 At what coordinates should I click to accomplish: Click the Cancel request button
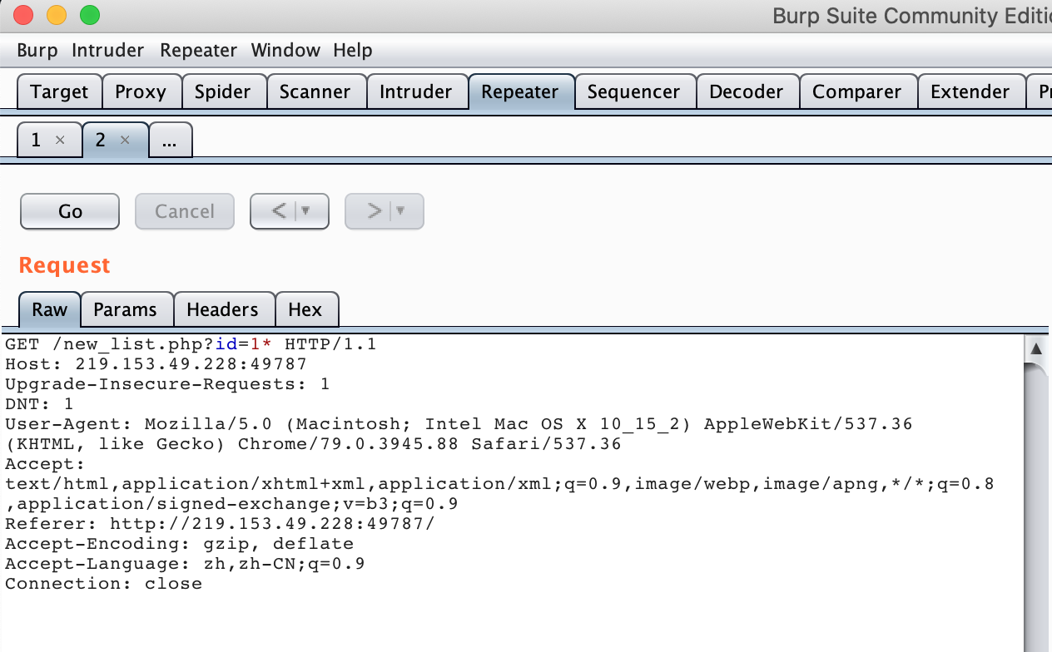[185, 211]
